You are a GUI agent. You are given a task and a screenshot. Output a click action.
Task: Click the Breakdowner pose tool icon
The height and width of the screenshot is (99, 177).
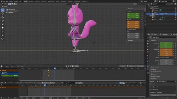(x=2, y=39)
